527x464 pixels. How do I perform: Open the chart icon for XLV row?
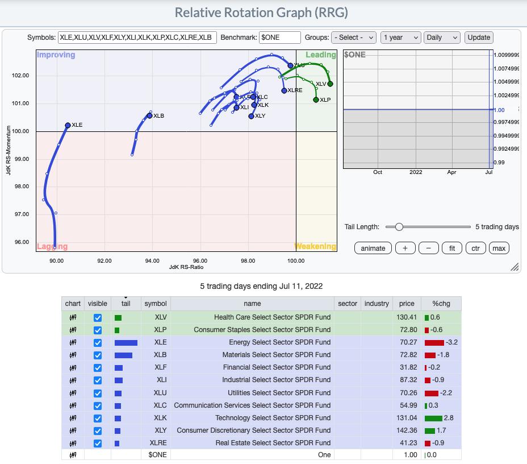tap(73, 317)
